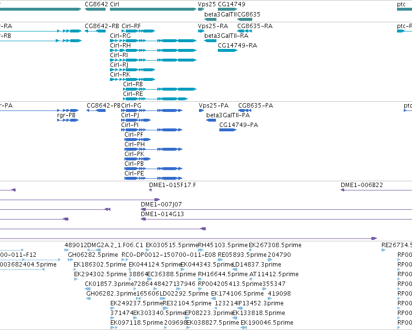The height and width of the screenshot is (330, 412).
Task: Select EST GH06282.5prime
Action: tap(70, 260)
